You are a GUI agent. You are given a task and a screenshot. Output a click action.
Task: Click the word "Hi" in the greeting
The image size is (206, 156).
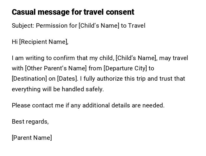click(15, 42)
